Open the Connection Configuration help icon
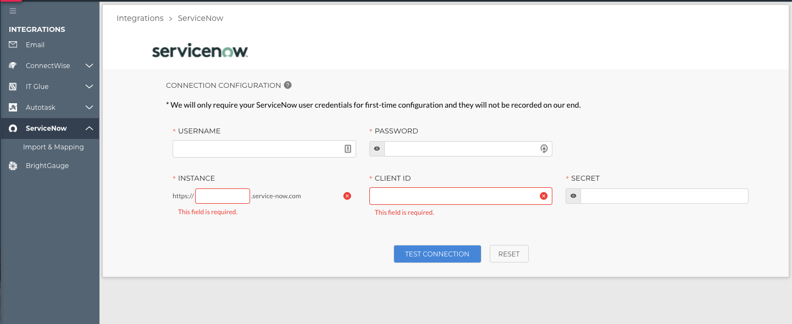This screenshot has width=792, height=324. [288, 85]
